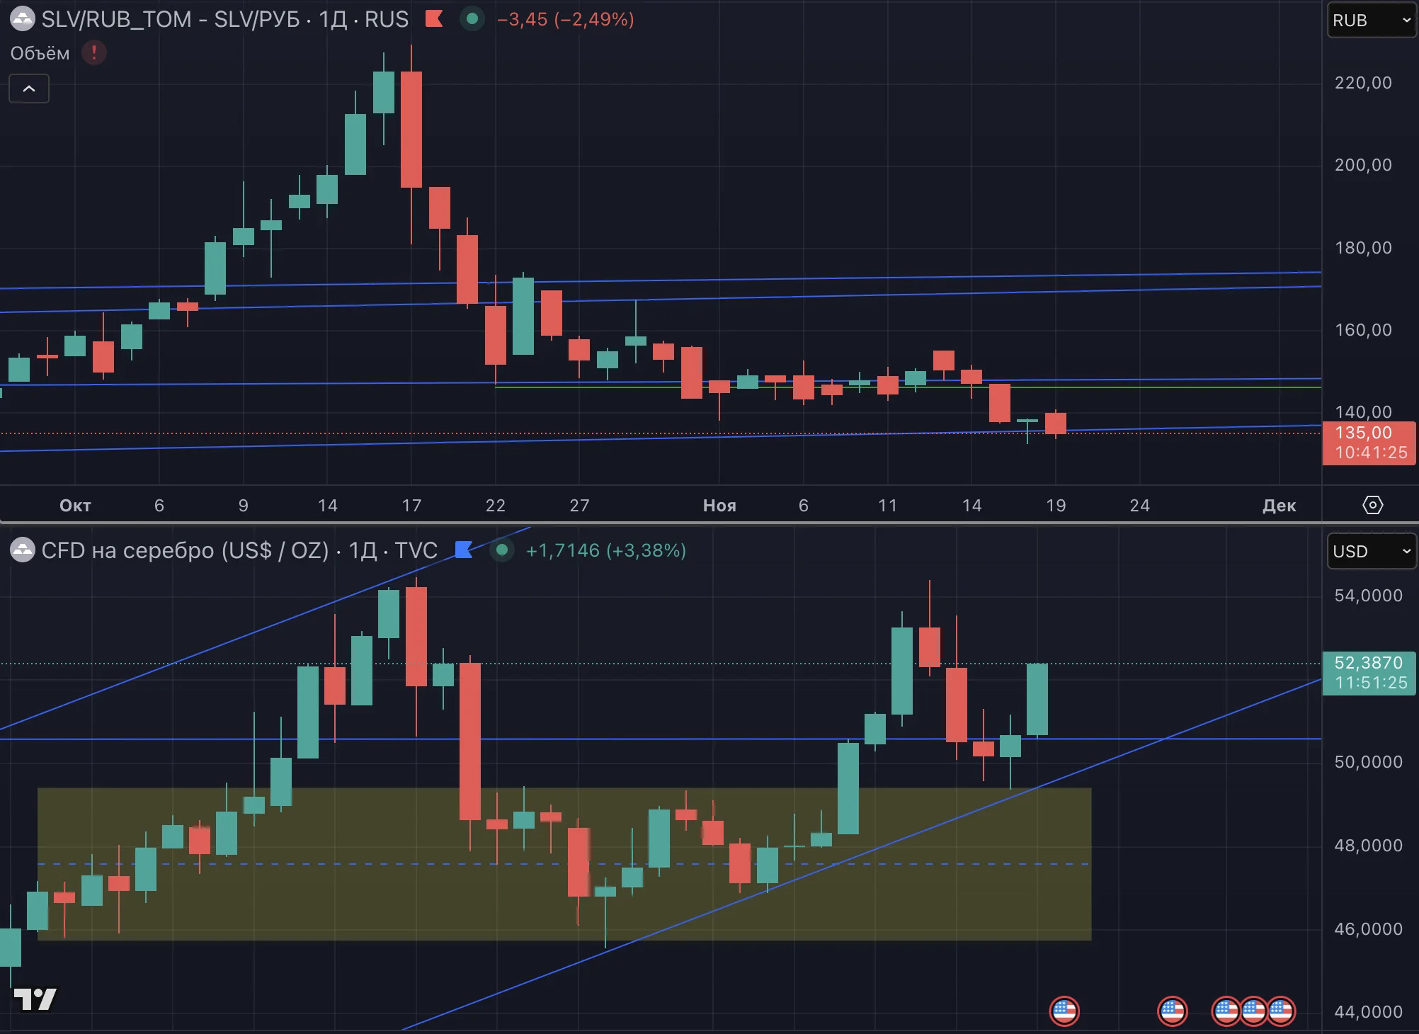Click the Дек month label on the time axis
Viewport: 1419px width, 1034px height.
[1279, 505]
